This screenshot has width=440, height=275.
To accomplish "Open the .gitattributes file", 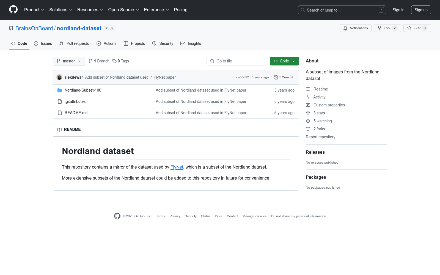I will tap(75, 101).
